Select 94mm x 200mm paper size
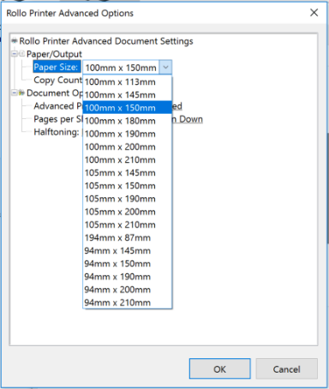The image size is (329, 389). click(128, 290)
